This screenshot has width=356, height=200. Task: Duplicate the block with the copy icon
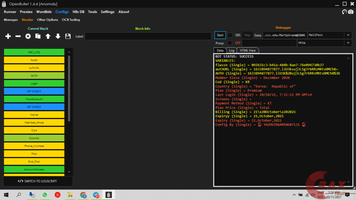[38, 36]
